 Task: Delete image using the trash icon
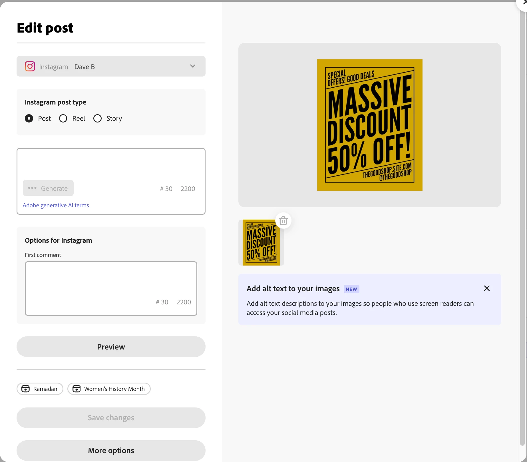tap(283, 220)
